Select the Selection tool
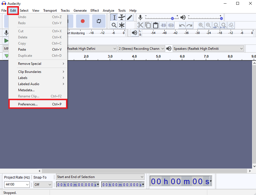This screenshot has height=195, width=256. 114,17
